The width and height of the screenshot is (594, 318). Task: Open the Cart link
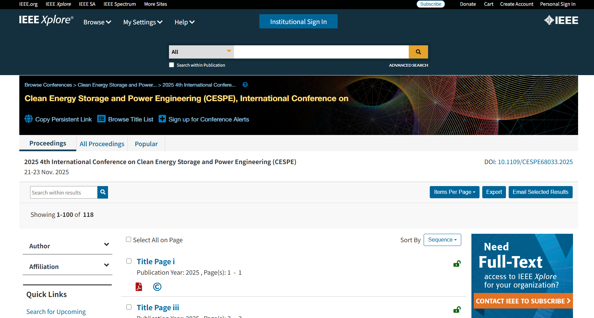[489, 4]
